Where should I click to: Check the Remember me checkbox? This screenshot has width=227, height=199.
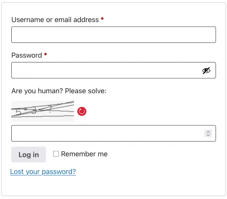(56, 154)
